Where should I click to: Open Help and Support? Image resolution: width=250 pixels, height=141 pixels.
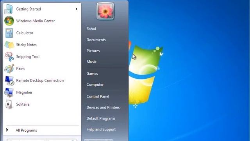click(x=101, y=130)
